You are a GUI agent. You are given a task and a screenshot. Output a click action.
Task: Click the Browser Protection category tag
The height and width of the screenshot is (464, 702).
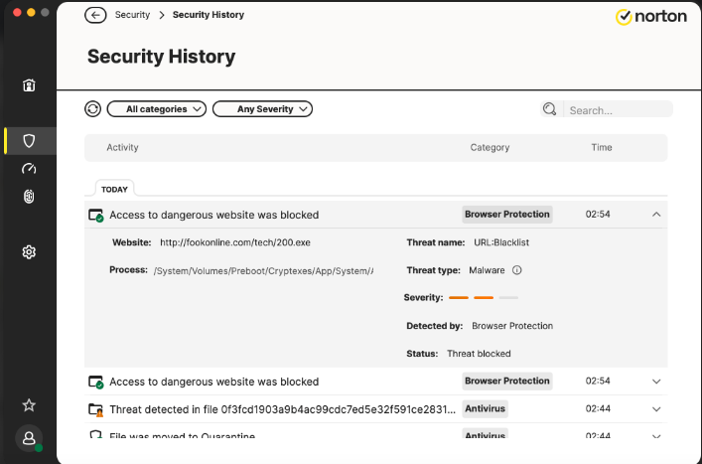click(x=506, y=214)
